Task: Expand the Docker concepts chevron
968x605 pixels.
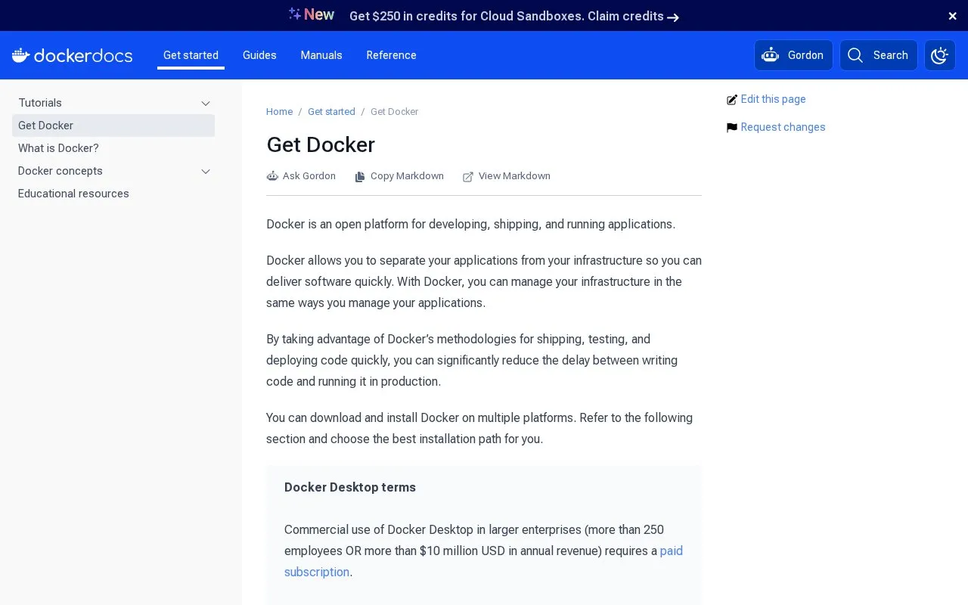Action: [206, 171]
